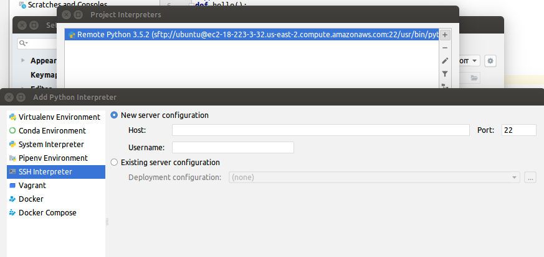
Task: Enable New server configuration radio button
Action: pyautogui.click(x=114, y=115)
